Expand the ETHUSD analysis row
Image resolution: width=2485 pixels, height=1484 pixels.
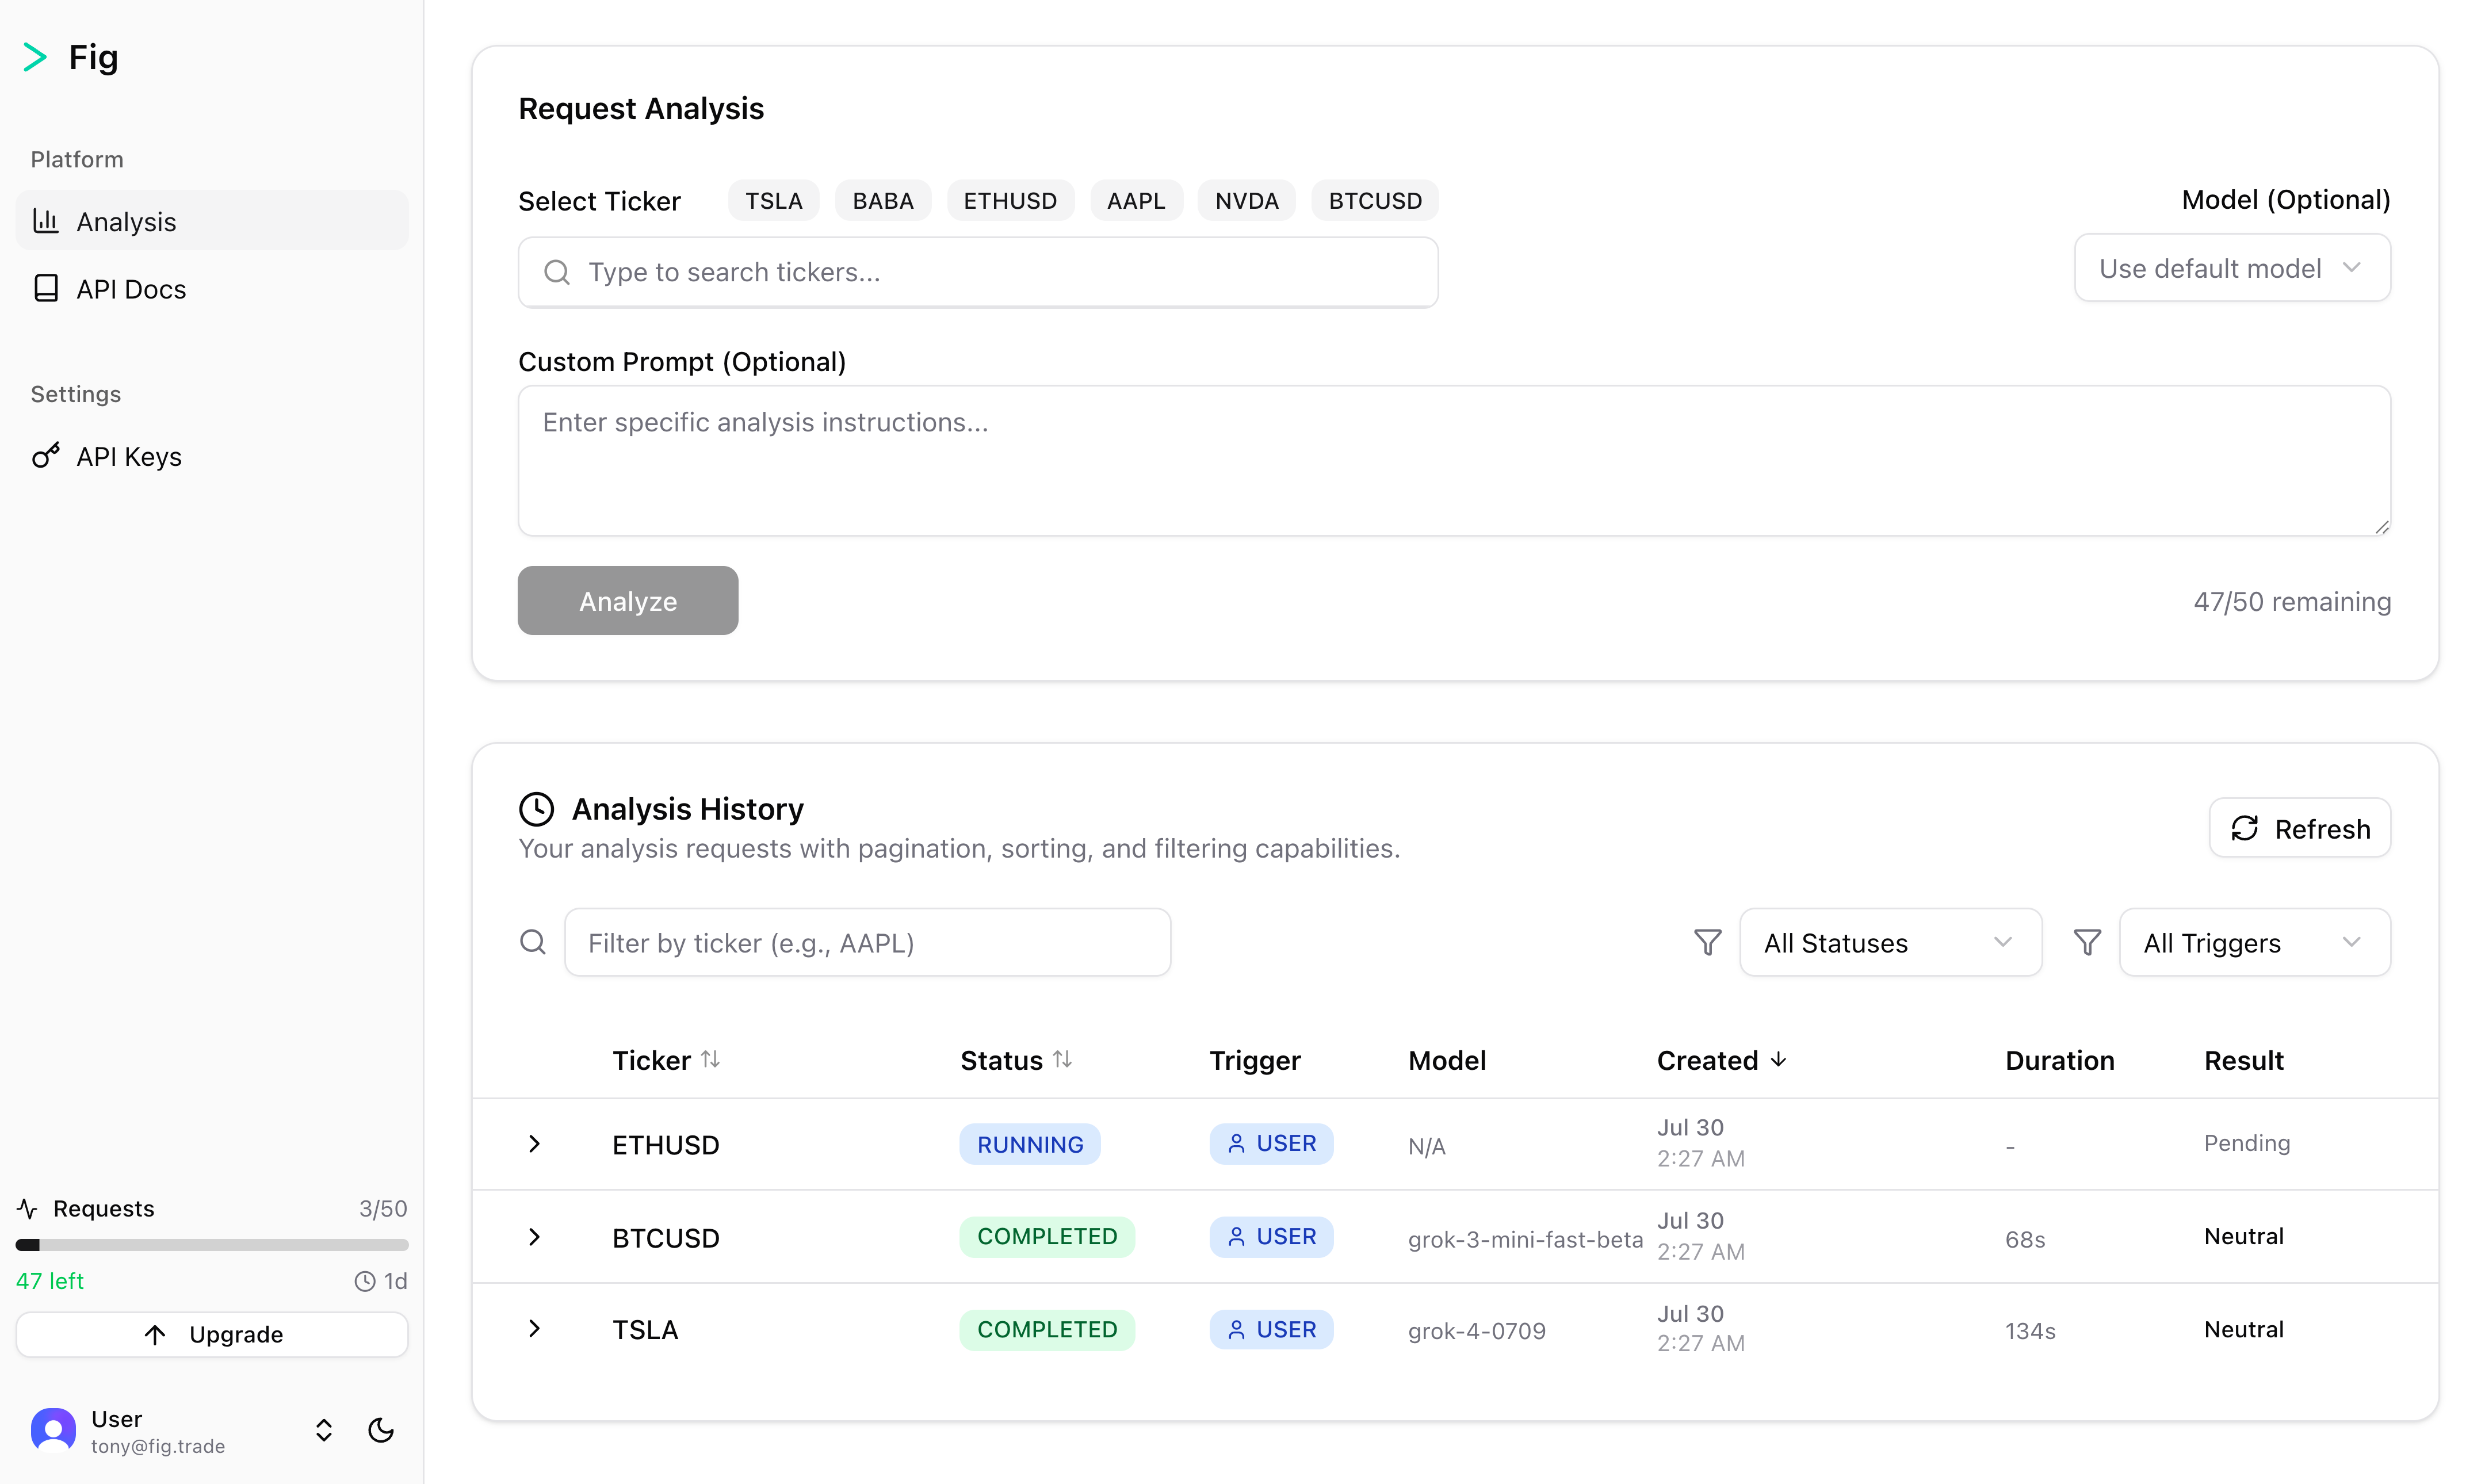tap(534, 1144)
